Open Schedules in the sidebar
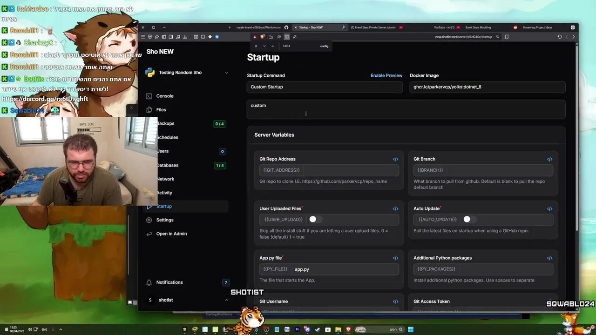This screenshot has height=335, width=596. click(x=167, y=137)
